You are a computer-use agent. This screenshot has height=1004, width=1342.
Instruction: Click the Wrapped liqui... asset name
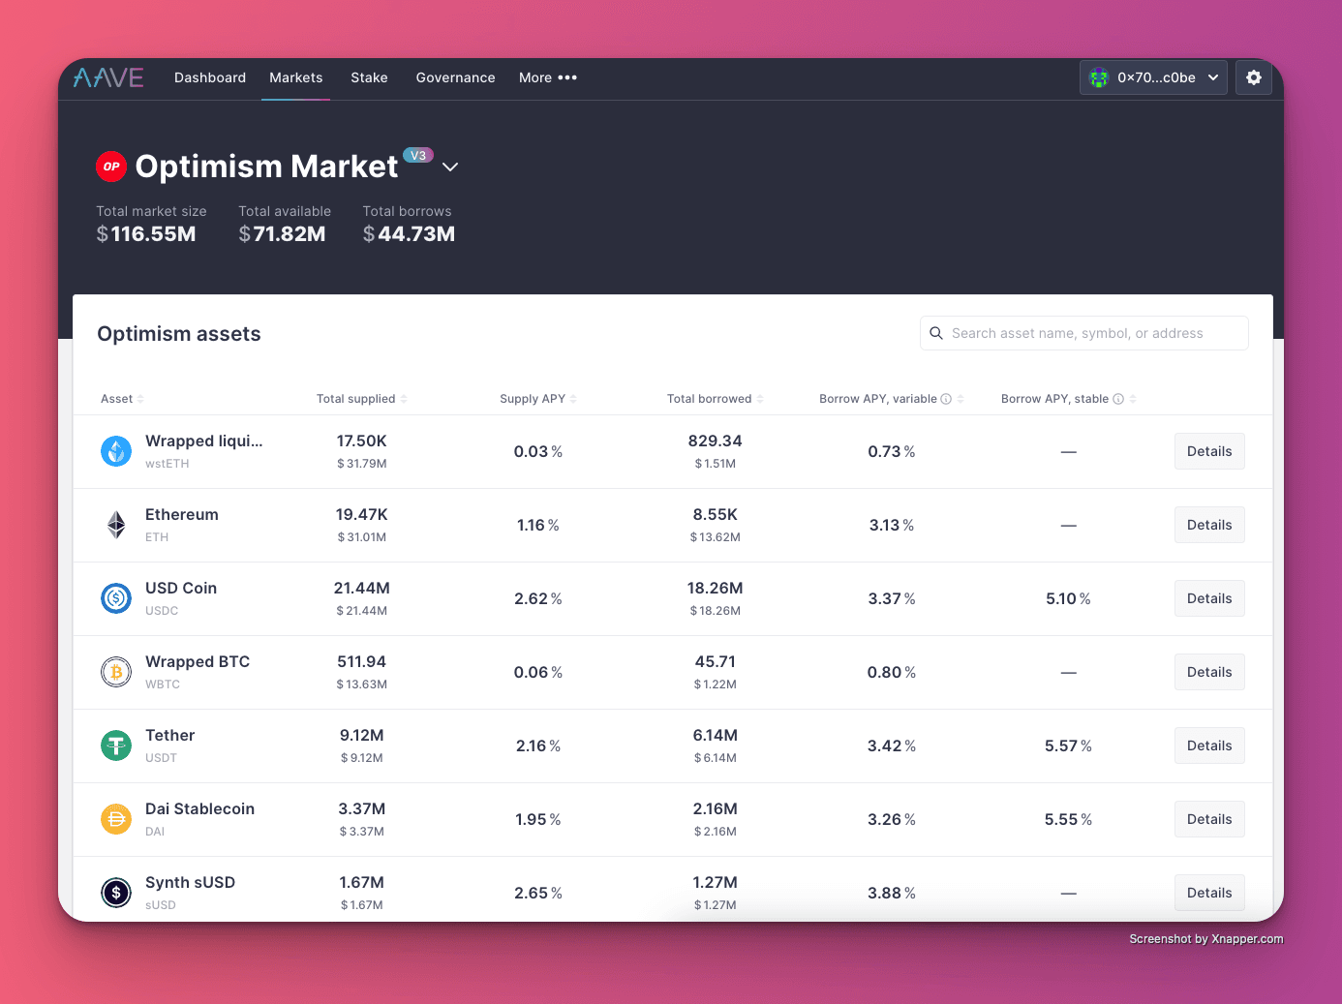[x=204, y=441]
